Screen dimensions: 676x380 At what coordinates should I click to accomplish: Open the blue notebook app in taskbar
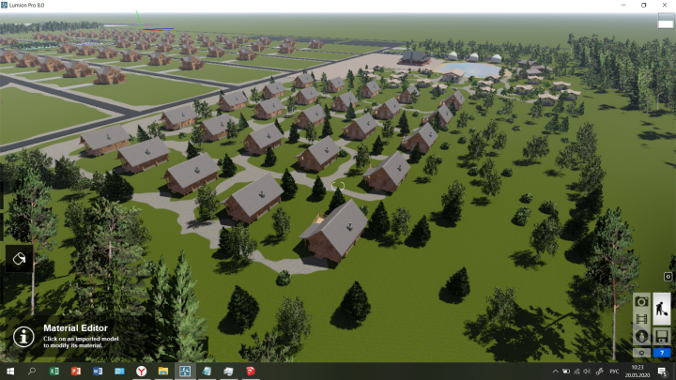pos(207,371)
